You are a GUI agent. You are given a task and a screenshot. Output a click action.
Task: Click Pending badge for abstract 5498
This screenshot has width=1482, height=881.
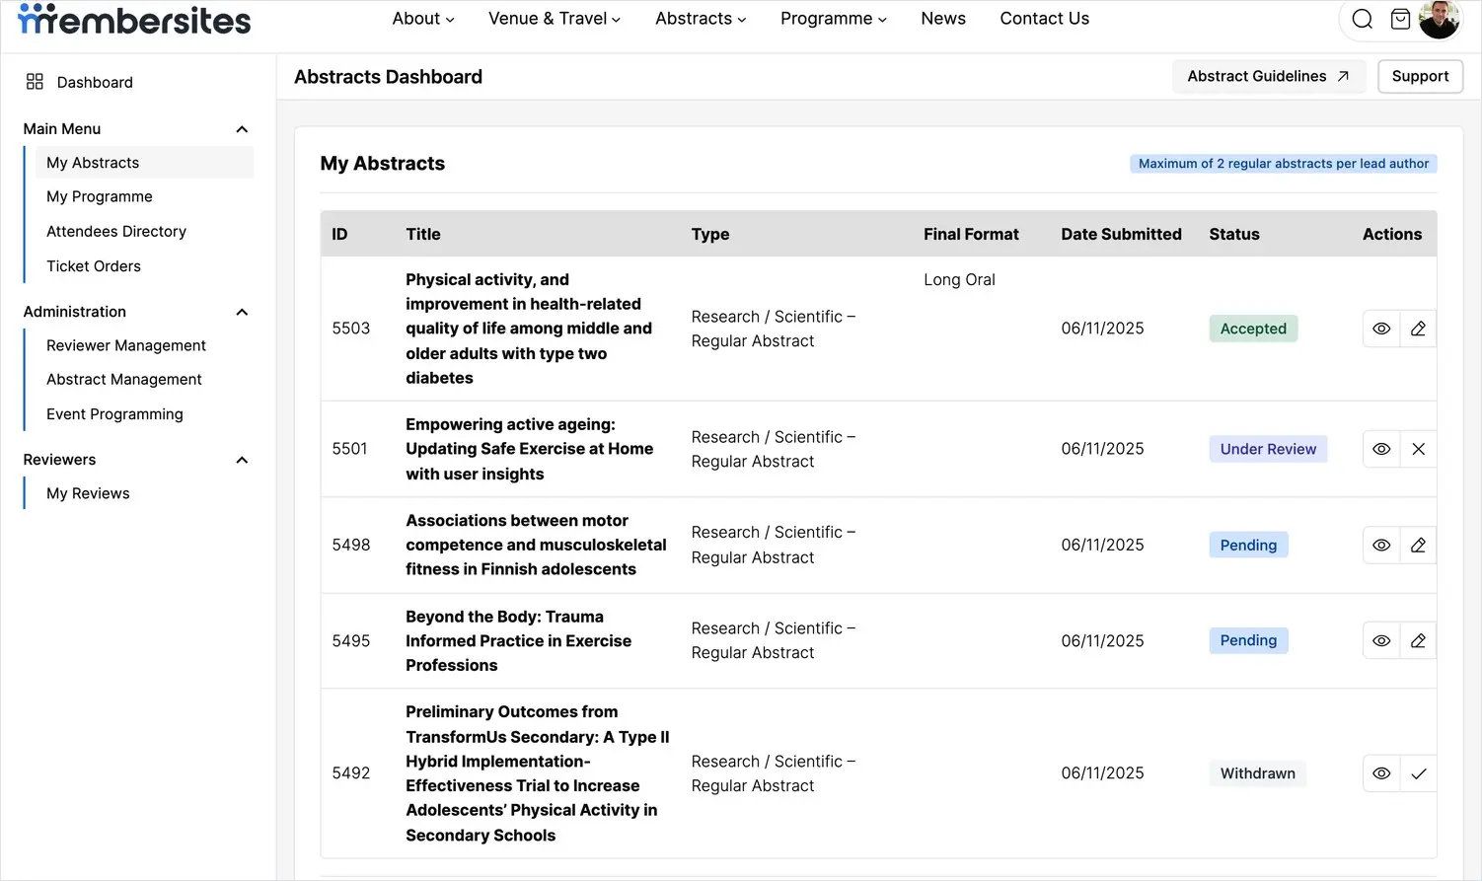pyautogui.click(x=1248, y=545)
